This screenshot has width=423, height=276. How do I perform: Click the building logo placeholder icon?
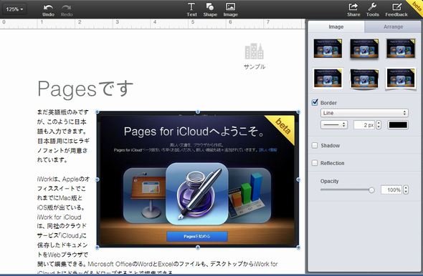(254, 51)
